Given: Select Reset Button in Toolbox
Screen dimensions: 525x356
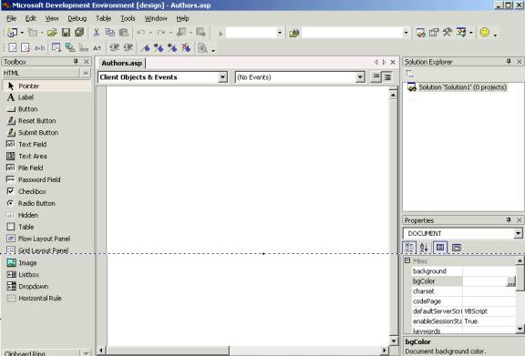Looking at the screenshot, I should (x=46, y=121).
